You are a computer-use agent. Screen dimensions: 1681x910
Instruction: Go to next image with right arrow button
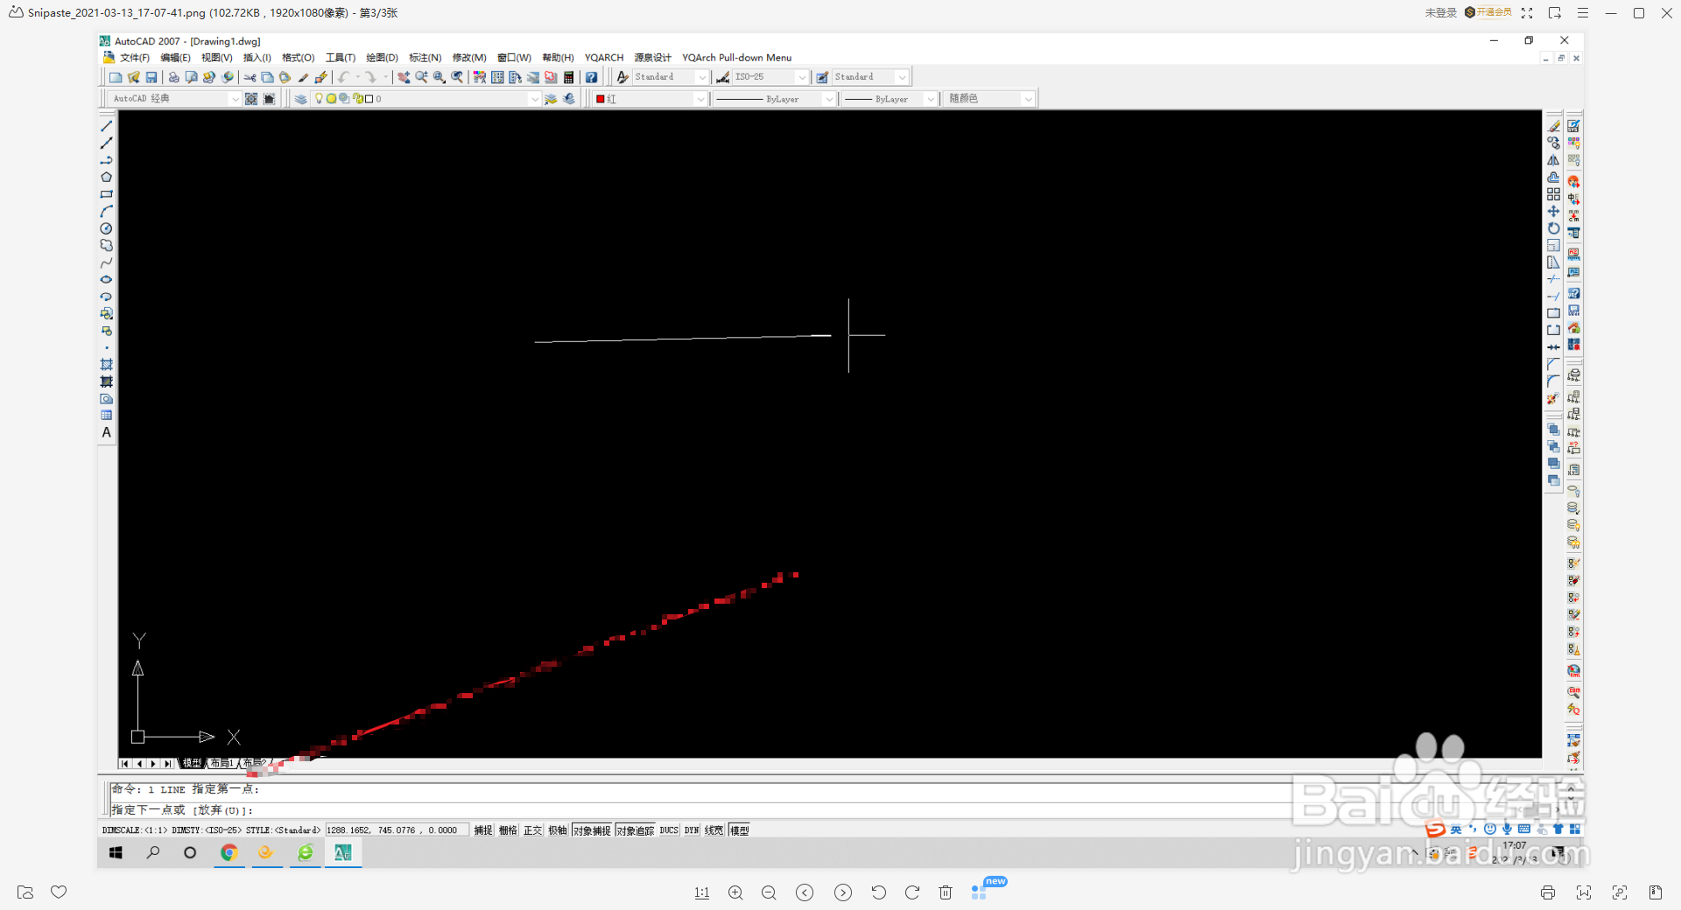point(843,892)
